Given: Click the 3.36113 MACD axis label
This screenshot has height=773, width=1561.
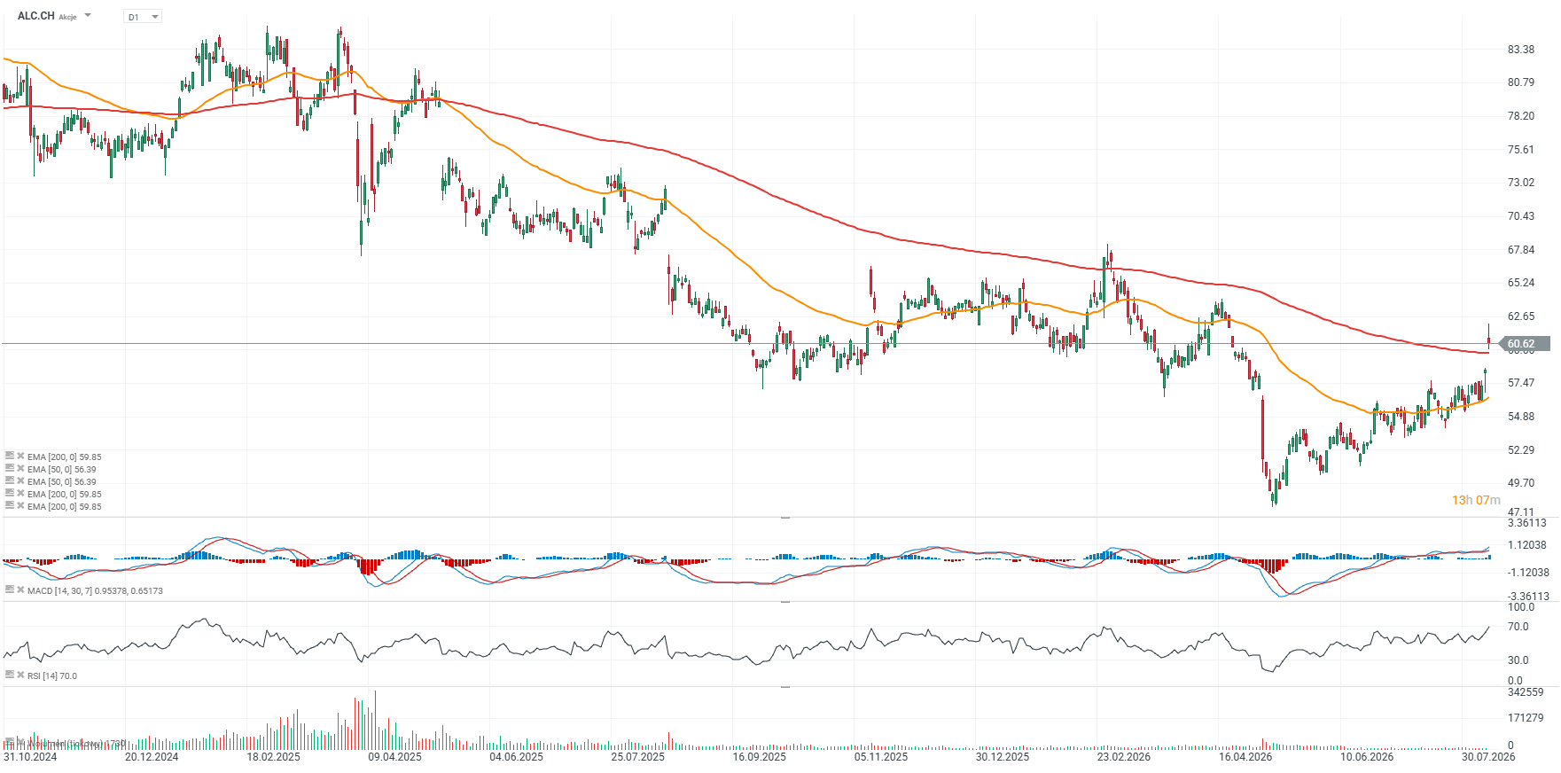Looking at the screenshot, I should point(1527,523).
